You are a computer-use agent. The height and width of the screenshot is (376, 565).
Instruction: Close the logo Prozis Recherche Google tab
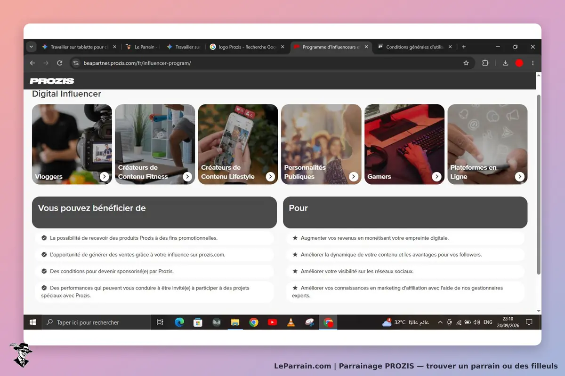pyautogui.click(x=282, y=47)
